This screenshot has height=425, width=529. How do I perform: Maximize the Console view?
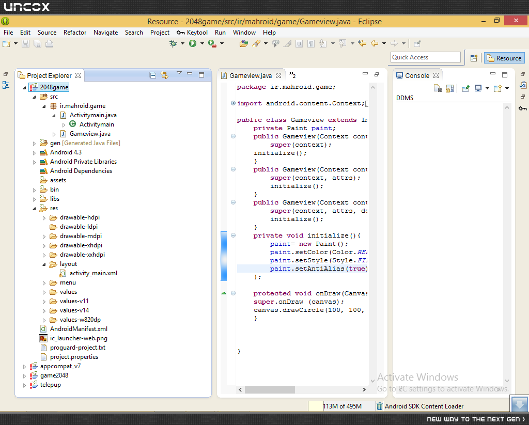tap(505, 74)
